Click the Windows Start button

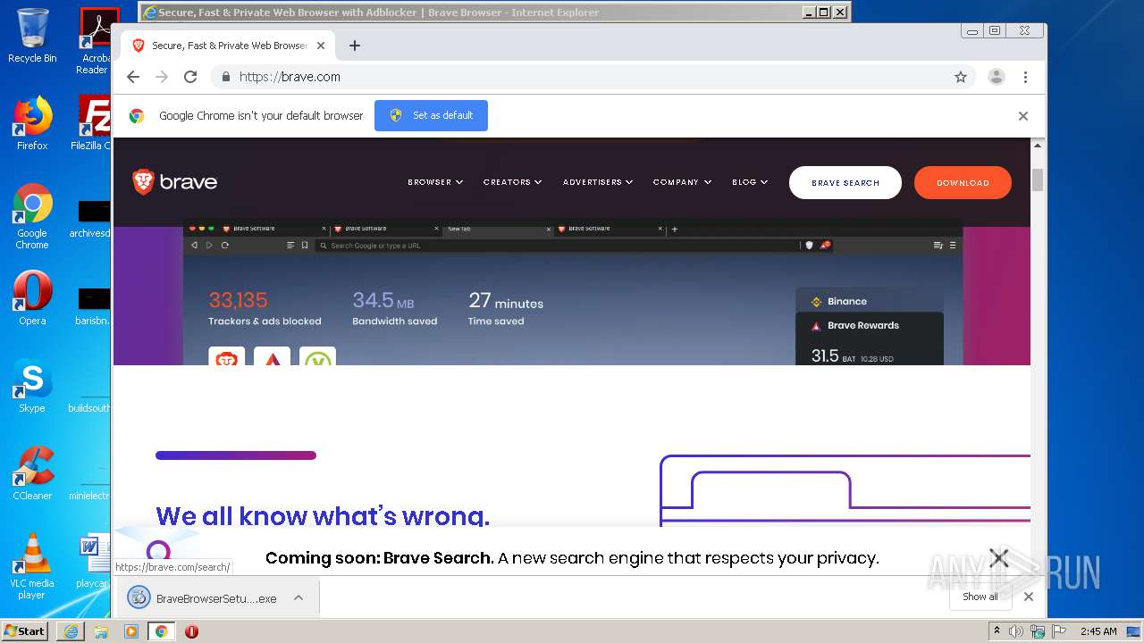(x=24, y=630)
